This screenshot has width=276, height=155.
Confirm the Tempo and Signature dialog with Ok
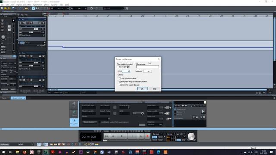[142, 89]
